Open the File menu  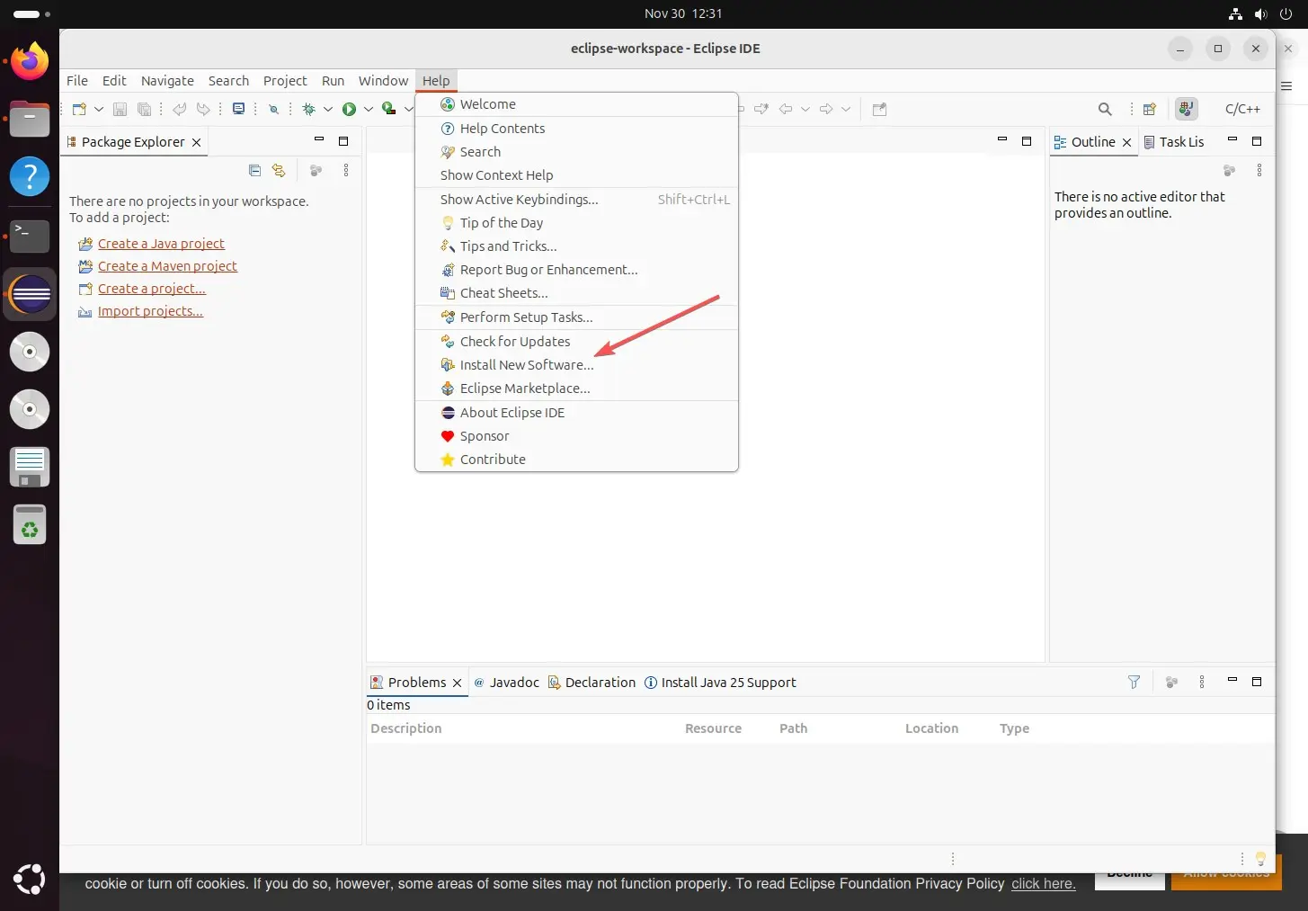77,81
